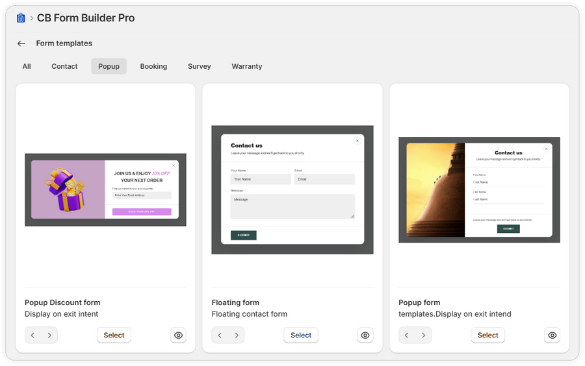Open the Booking tab
The height and width of the screenshot is (366, 585).
coord(153,66)
